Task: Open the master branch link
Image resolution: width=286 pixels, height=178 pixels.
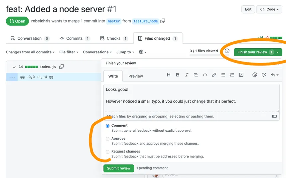Action: [114, 21]
